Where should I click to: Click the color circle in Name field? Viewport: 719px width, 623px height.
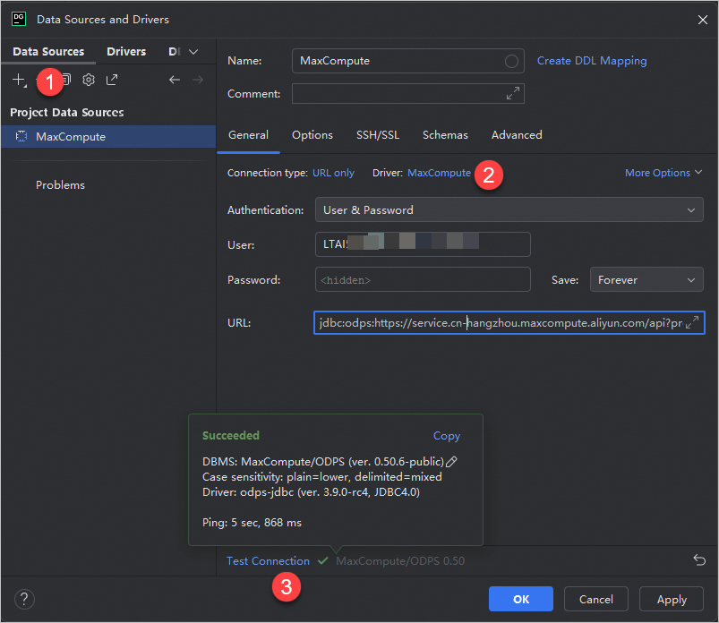[x=511, y=61]
